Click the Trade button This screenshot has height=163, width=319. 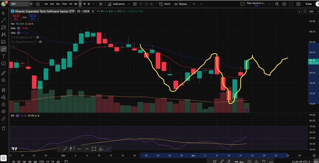(x=308, y=4)
